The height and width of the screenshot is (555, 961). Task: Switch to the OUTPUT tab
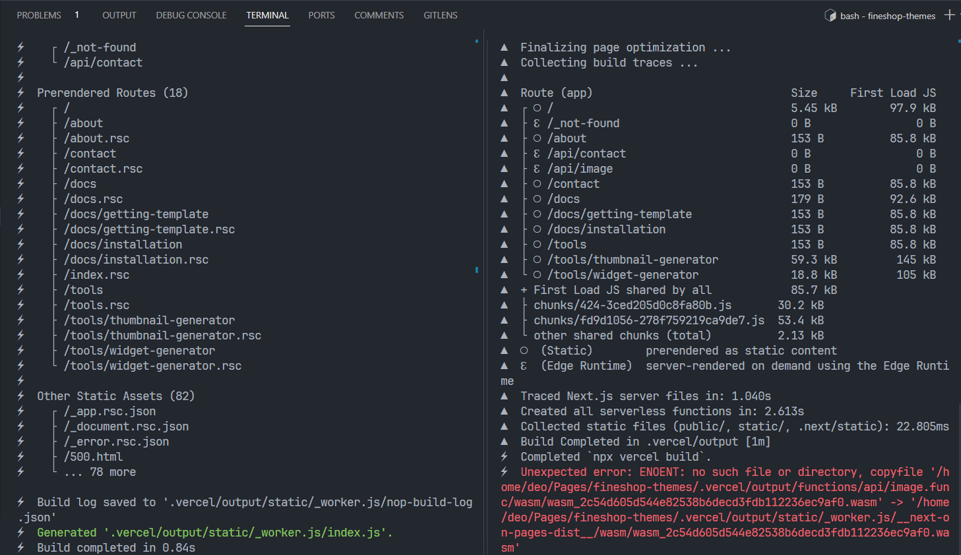point(119,15)
